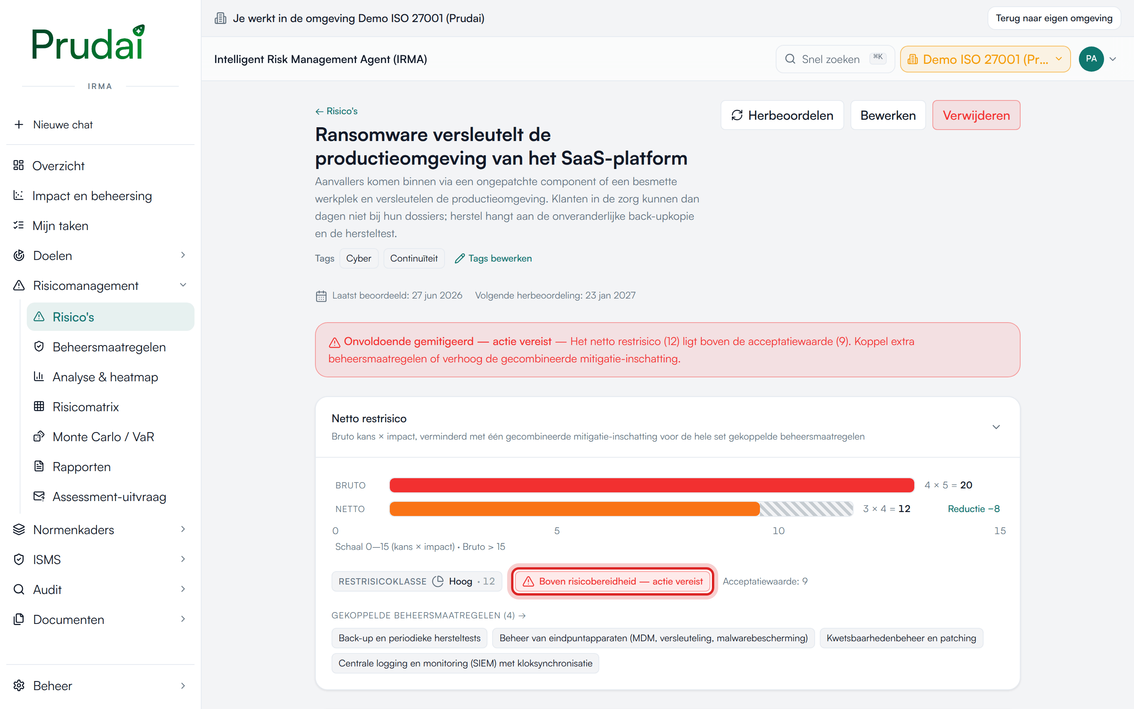
Task: Open Nieuwe chat
Action: (x=100, y=124)
